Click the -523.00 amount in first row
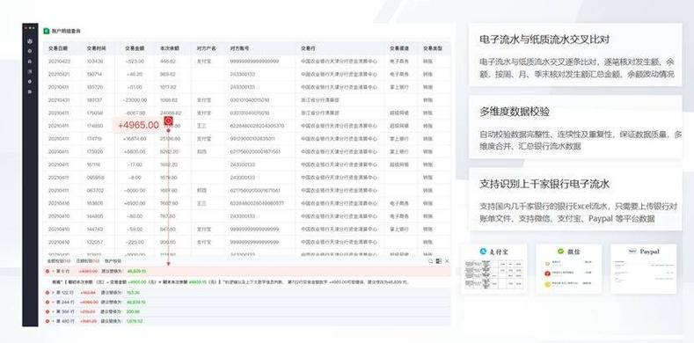 (x=135, y=61)
